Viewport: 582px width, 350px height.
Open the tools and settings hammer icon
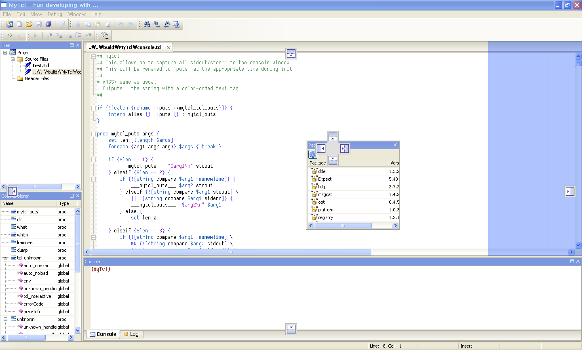click(x=105, y=36)
